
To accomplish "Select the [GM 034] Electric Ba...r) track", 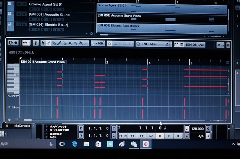I will coord(48,25).
